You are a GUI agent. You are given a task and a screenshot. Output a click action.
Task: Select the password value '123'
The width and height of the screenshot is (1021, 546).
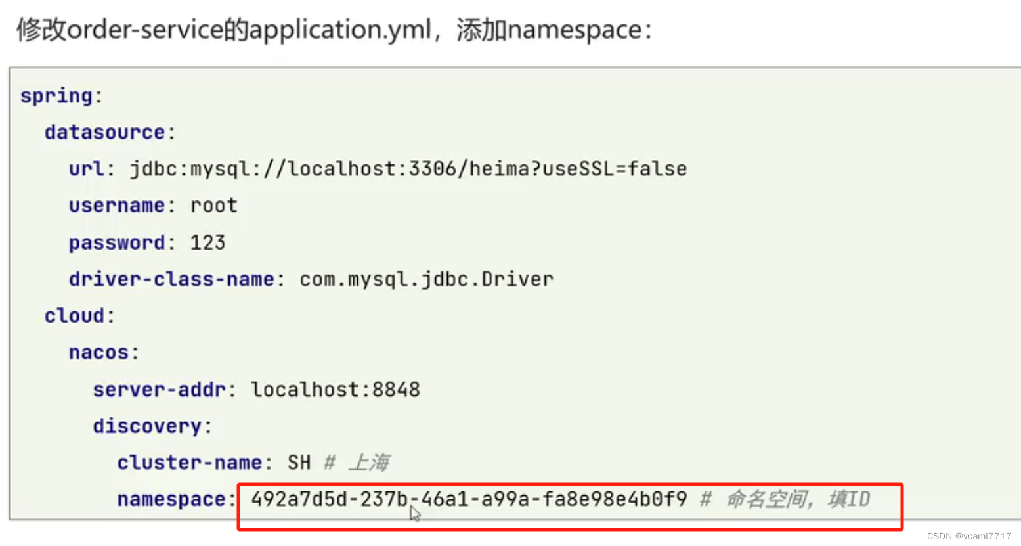pos(207,242)
